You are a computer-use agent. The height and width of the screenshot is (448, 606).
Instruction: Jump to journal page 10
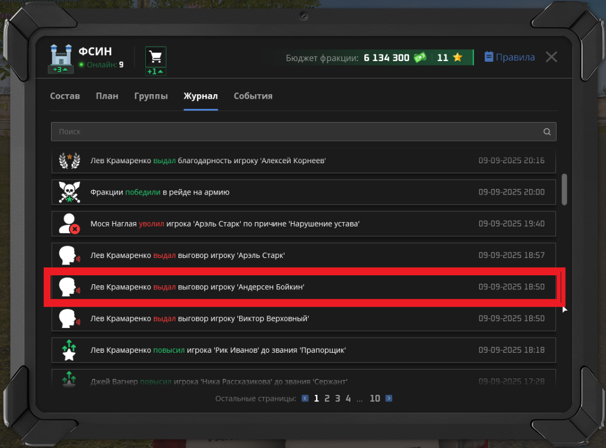click(x=375, y=398)
